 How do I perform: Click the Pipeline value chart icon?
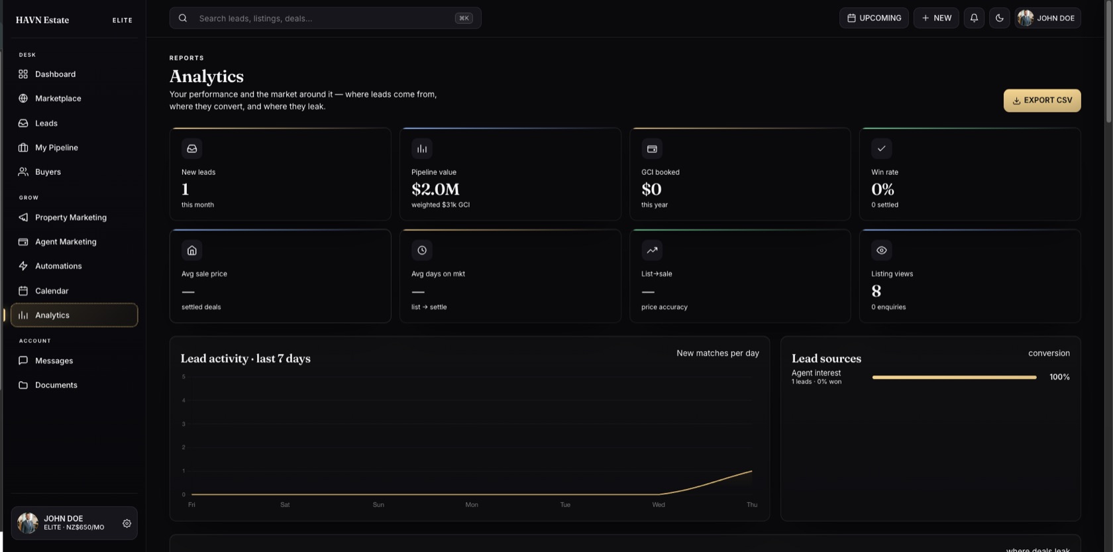click(x=422, y=148)
